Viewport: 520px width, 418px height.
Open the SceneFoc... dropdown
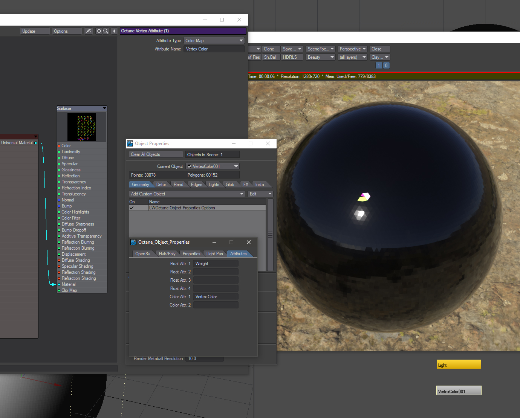pyautogui.click(x=321, y=49)
